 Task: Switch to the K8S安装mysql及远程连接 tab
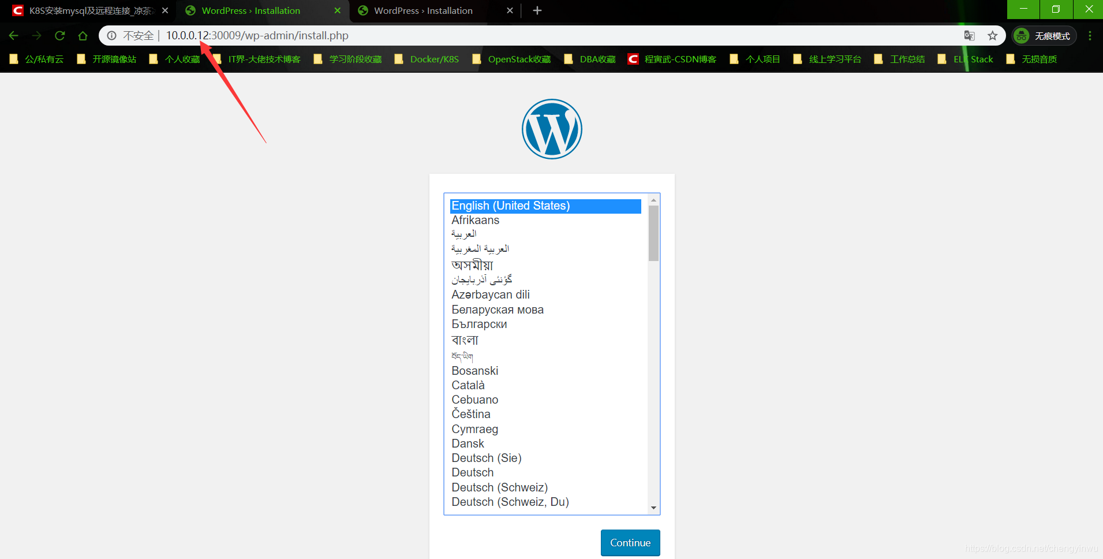tap(90, 10)
